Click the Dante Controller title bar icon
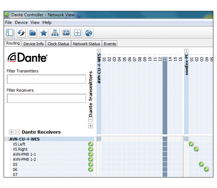Image resolution: width=217 pixels, height=188 pixels. point(7,14)
